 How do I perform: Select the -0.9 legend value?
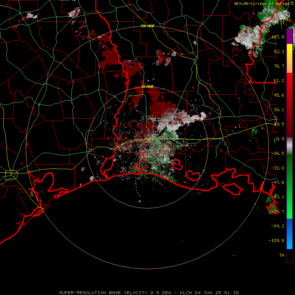[279, 139]
